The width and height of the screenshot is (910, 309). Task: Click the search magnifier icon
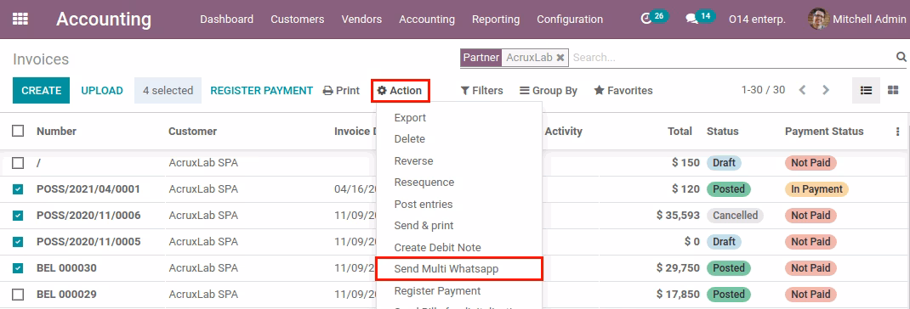[x=901, y=57]
